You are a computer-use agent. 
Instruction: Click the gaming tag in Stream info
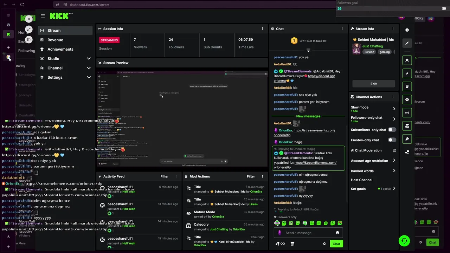coord(385,52)
